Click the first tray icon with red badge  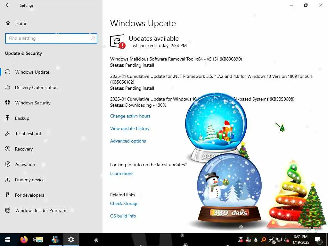click(x=241, y=240)
